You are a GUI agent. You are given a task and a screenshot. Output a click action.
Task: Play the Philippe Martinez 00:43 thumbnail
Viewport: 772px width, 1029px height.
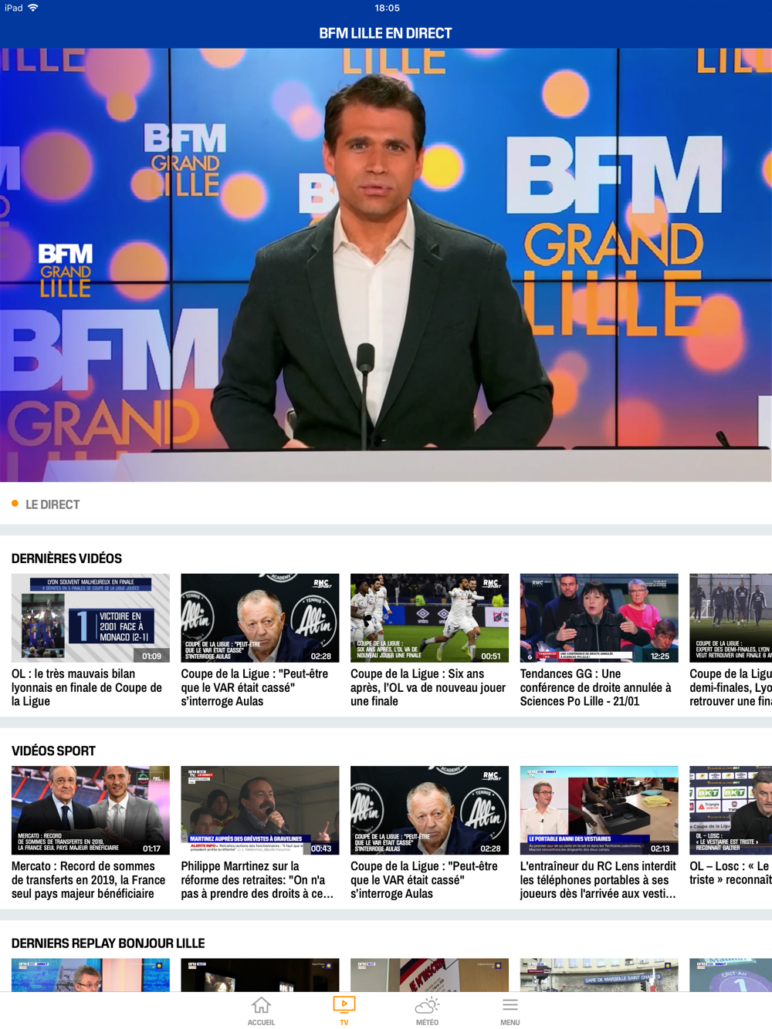click(x=259, y=810)
